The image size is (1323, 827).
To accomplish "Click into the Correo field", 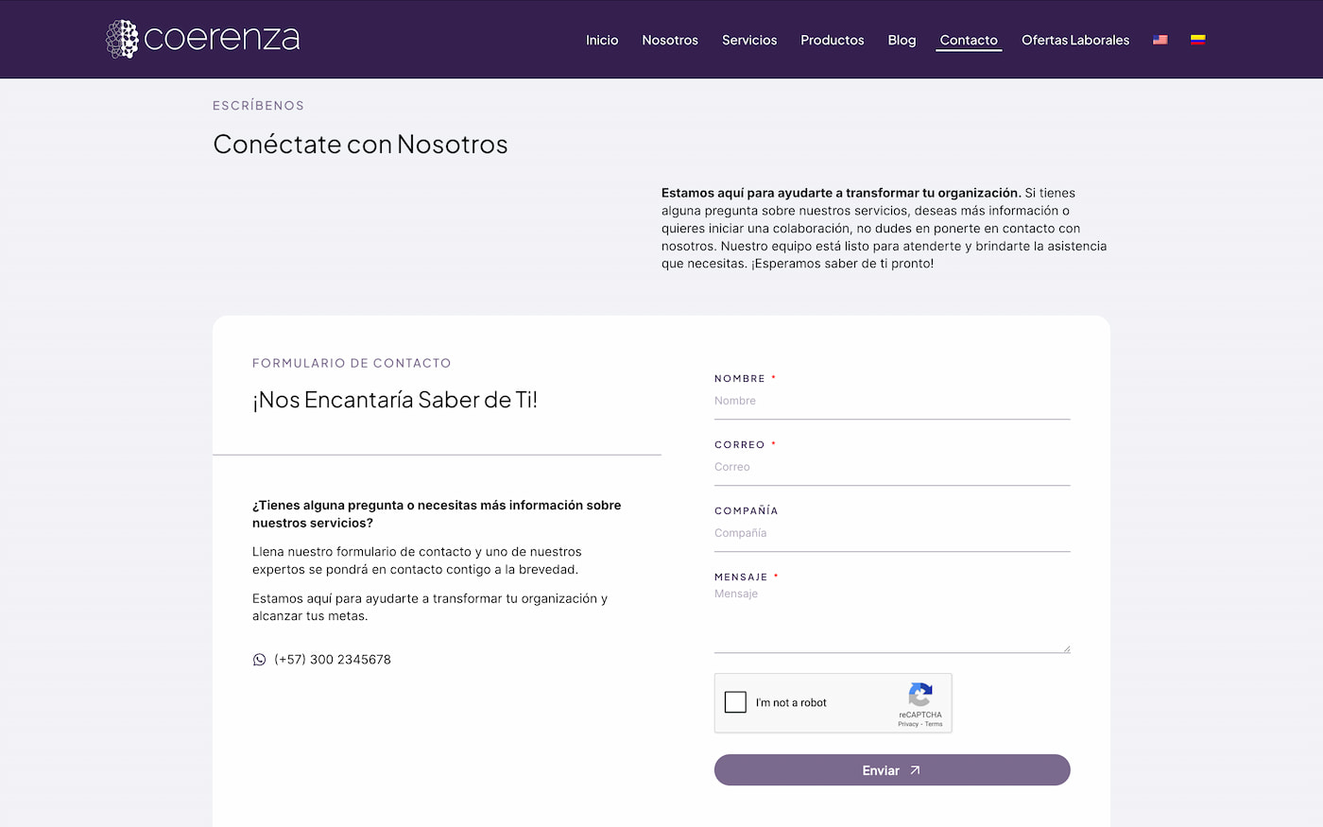I will tap(891, 468).
